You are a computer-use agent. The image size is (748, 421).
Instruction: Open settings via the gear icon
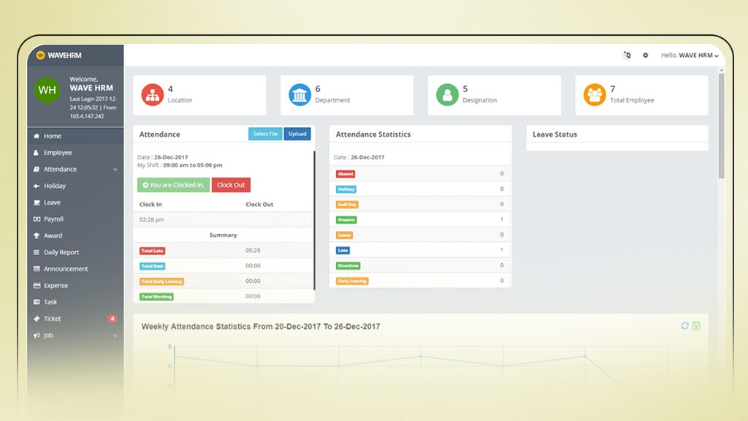[645, 56]
